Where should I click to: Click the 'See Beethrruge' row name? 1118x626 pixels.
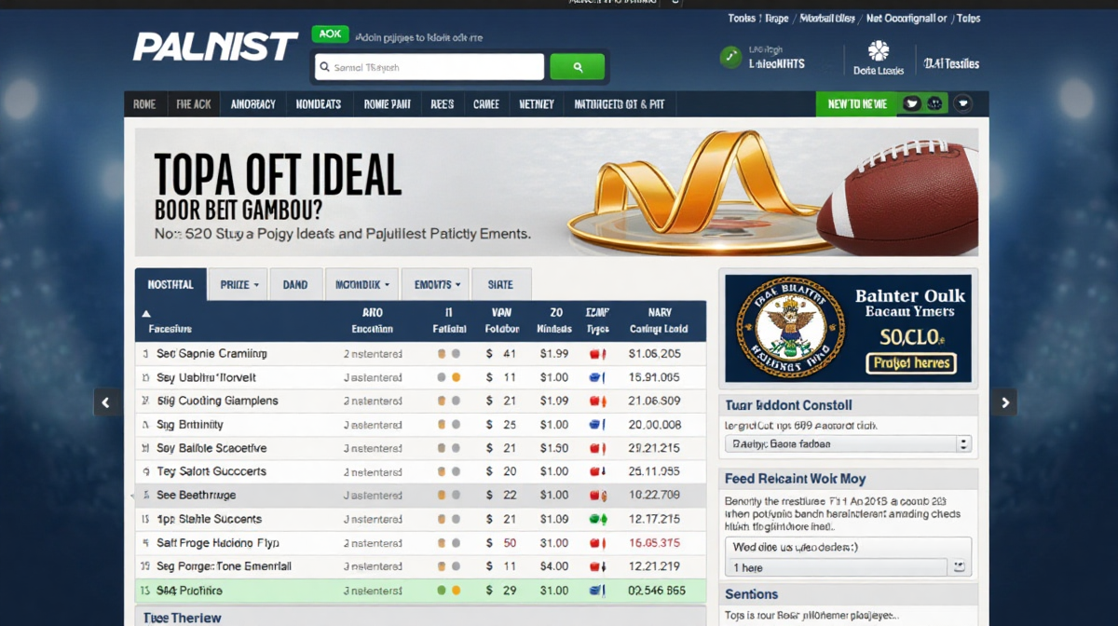pos(196,496)
